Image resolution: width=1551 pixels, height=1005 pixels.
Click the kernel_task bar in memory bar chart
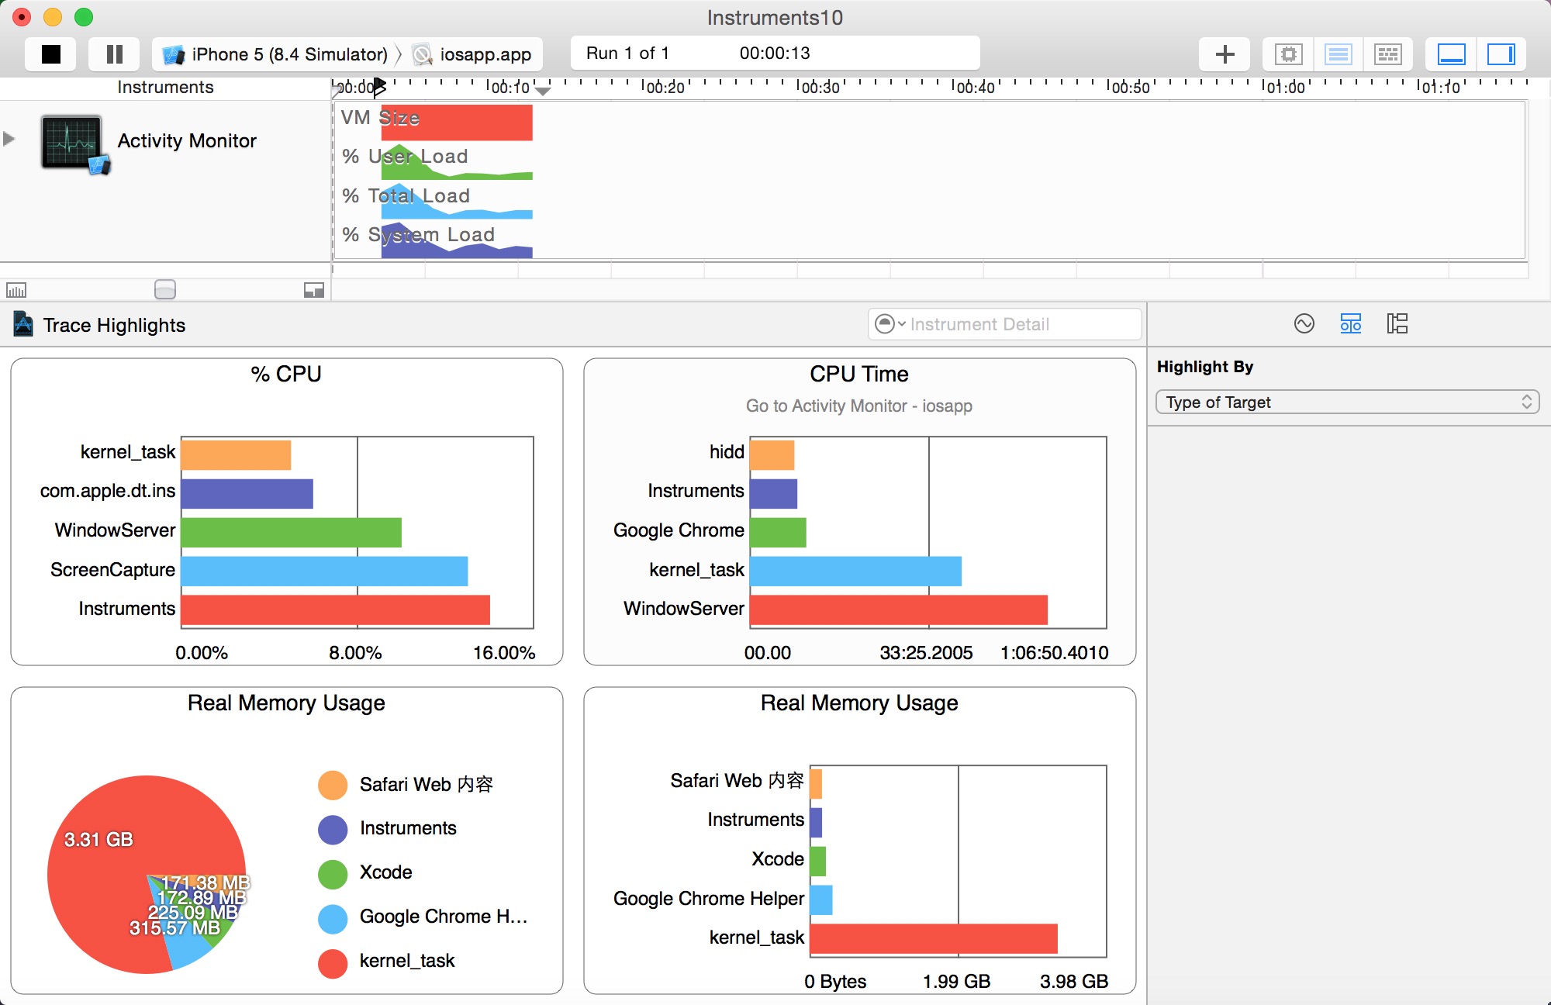[934, 938]
